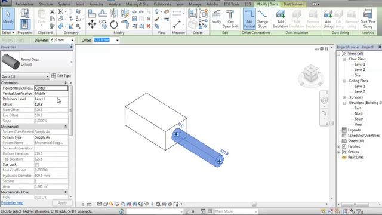Select the Move tool icon
This screenshot has height=215, width=382.
(x=92, y=24)
